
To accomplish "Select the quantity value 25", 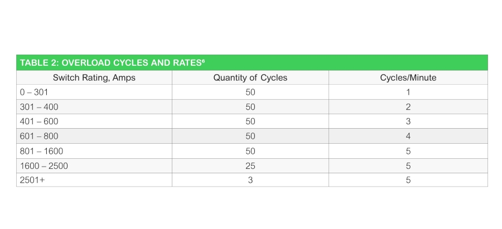I will pyautogui.click(x=250, y=166).
